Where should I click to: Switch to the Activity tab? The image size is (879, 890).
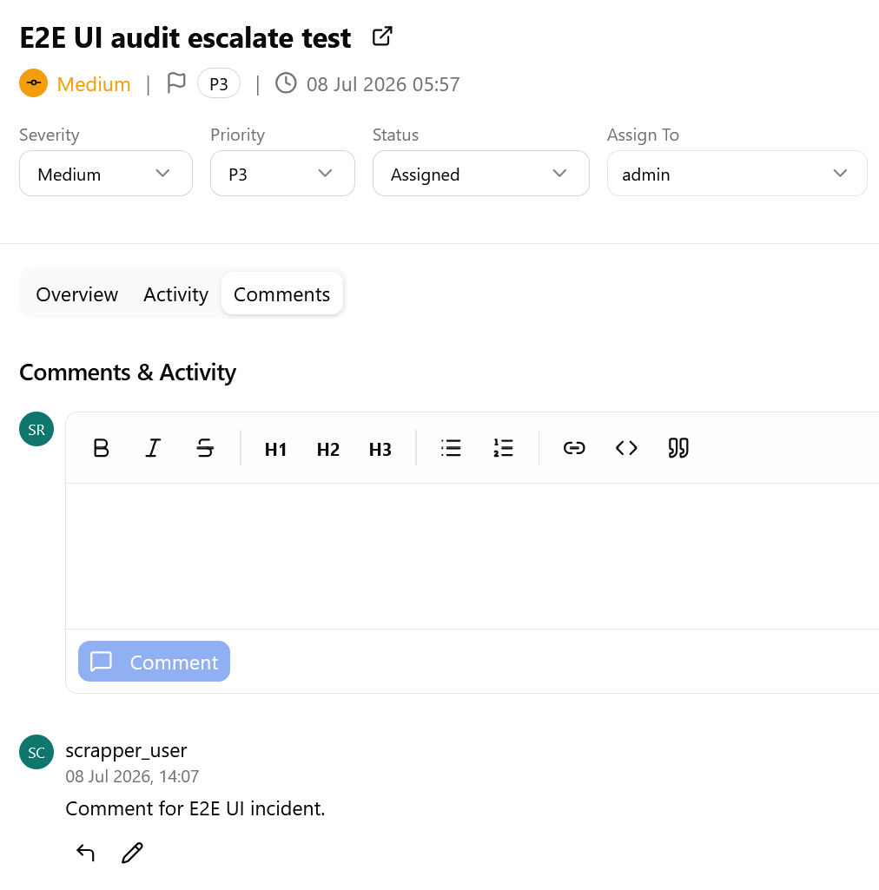[x=175, y=294]
